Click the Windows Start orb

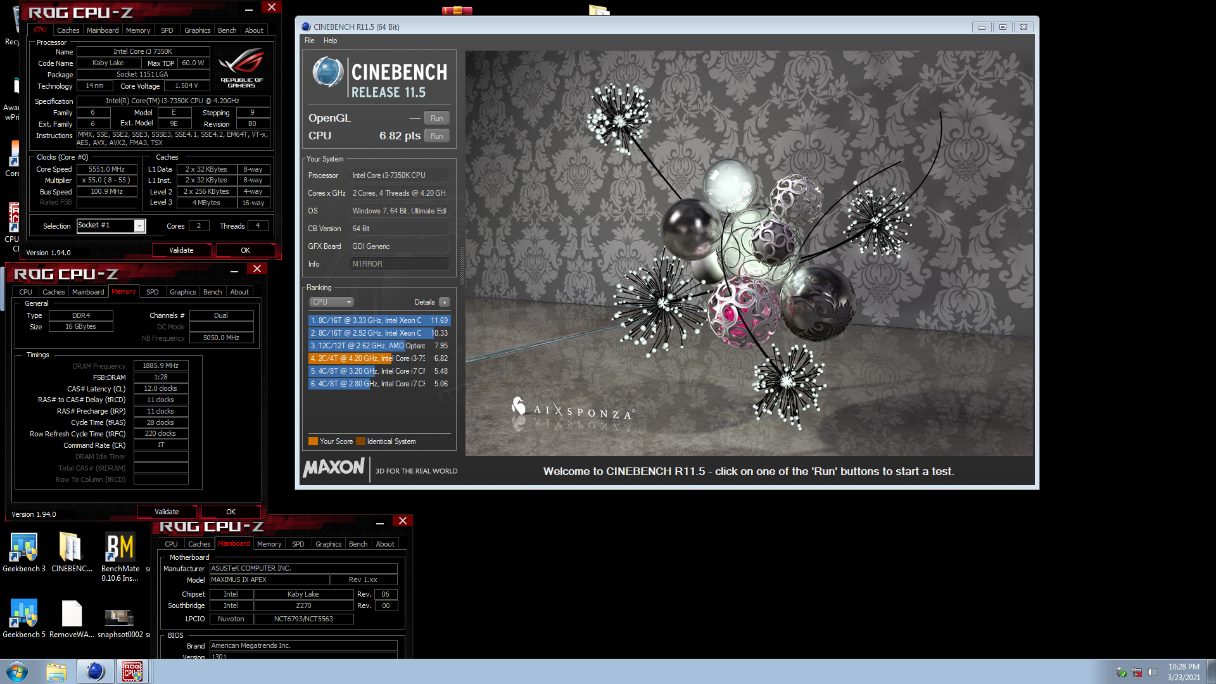17,671
